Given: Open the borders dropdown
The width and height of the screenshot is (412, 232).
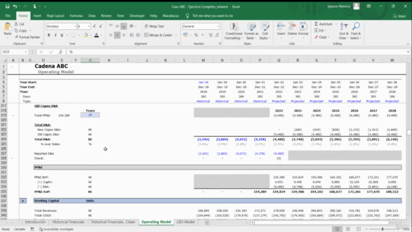Looking at the screenshot, I should pos(80,35).
